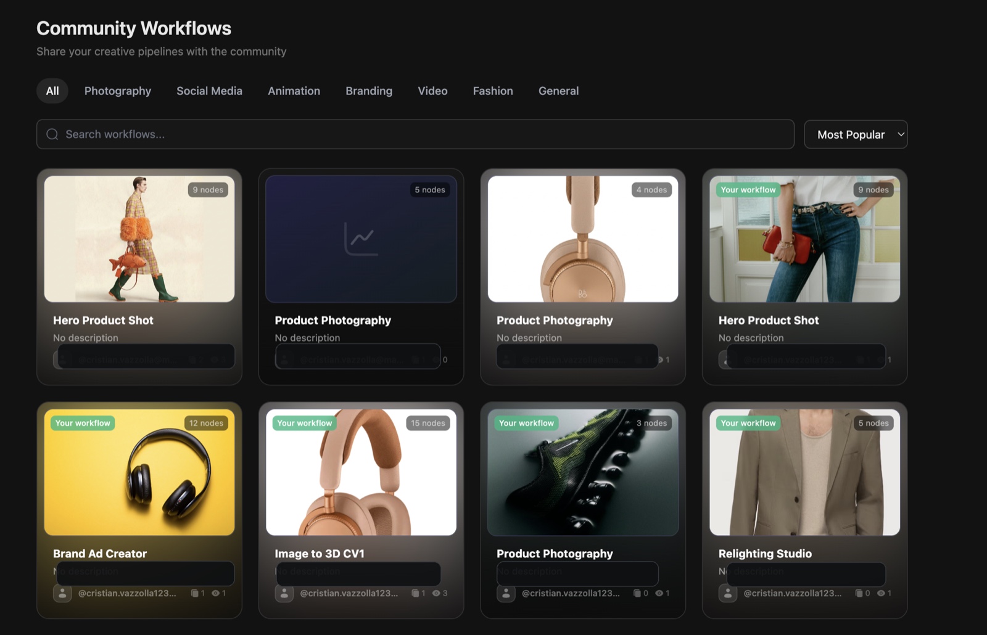Click the Image to 3D CV1 title
The height and width of the screenshot is (635, 987).
click(x=320, y=554)
